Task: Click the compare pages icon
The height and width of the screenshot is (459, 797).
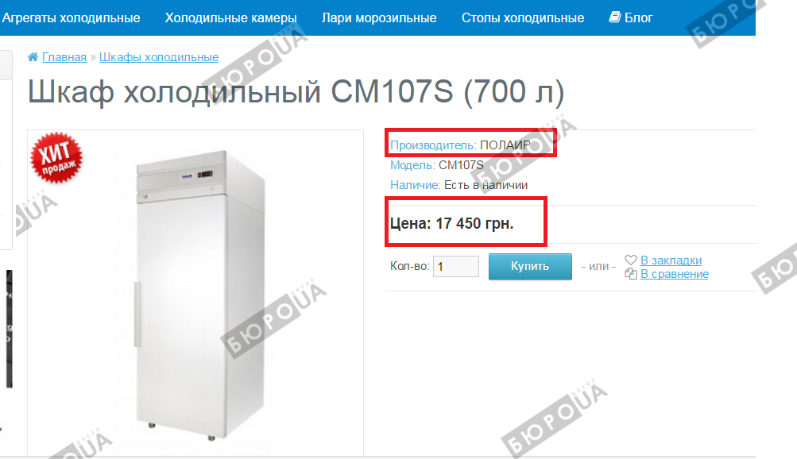Action: click(x=631, y=274)
